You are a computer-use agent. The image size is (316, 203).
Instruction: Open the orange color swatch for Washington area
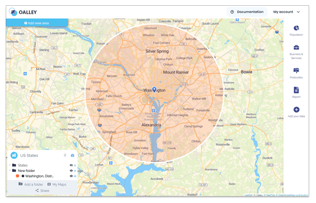coord(17,176)
